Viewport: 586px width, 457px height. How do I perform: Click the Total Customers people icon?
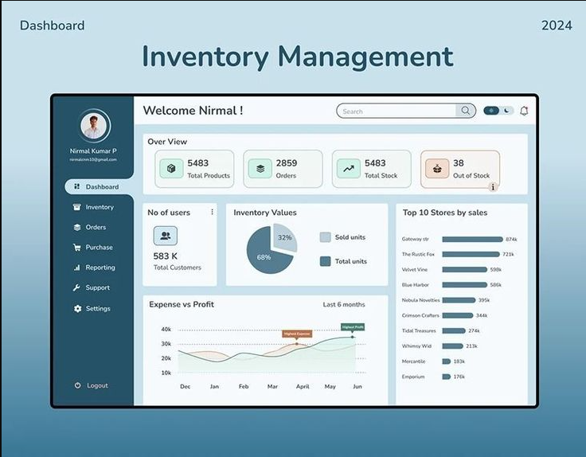coord(165,236)
